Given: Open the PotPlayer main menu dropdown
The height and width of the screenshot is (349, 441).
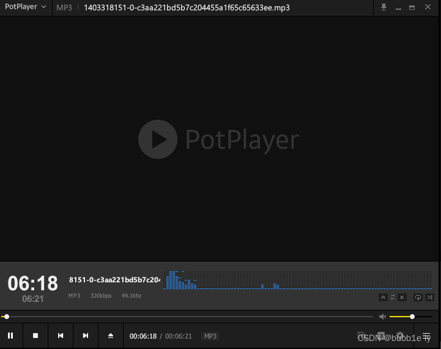Looking at the screenshot, I should [x=25, y=7].
